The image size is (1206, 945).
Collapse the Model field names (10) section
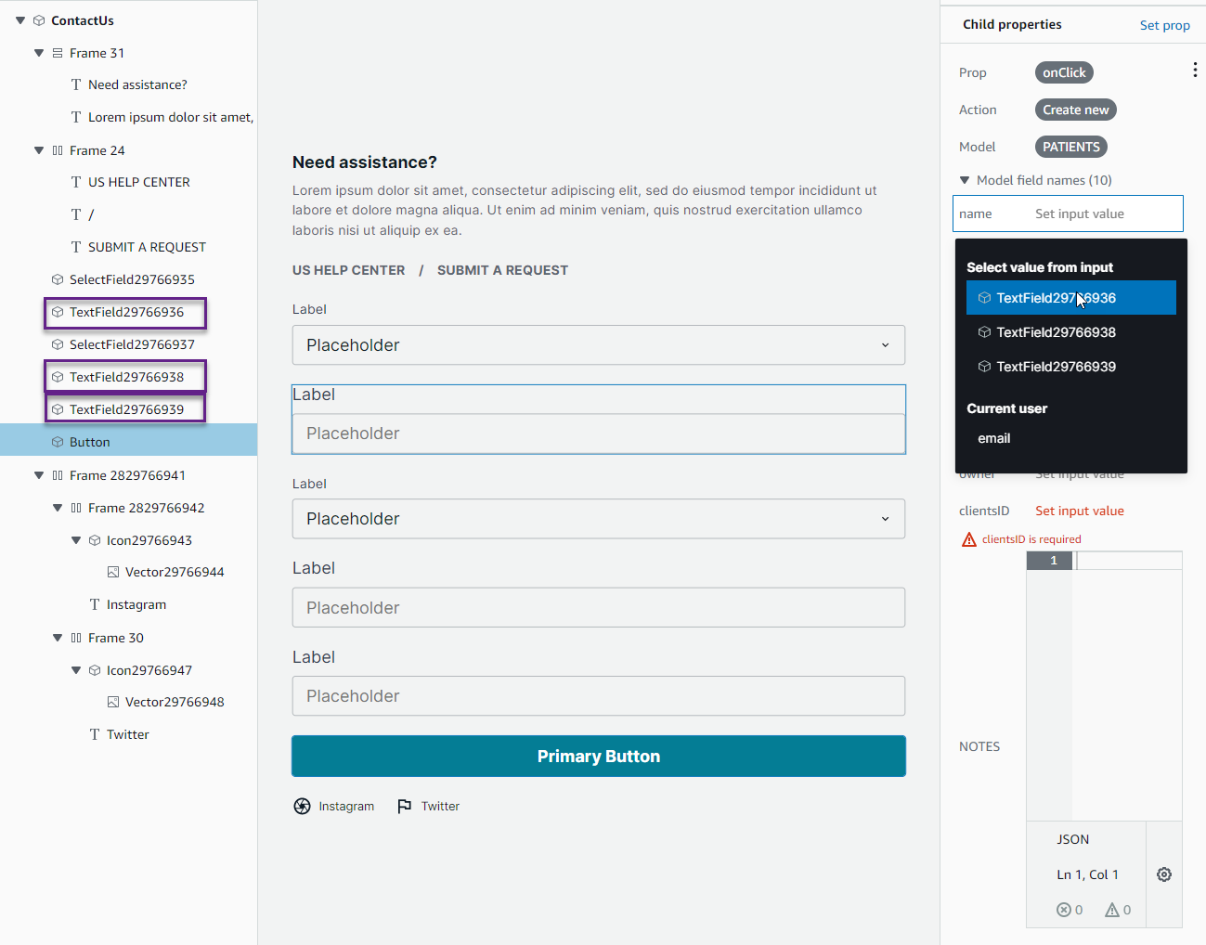[965, 179]
